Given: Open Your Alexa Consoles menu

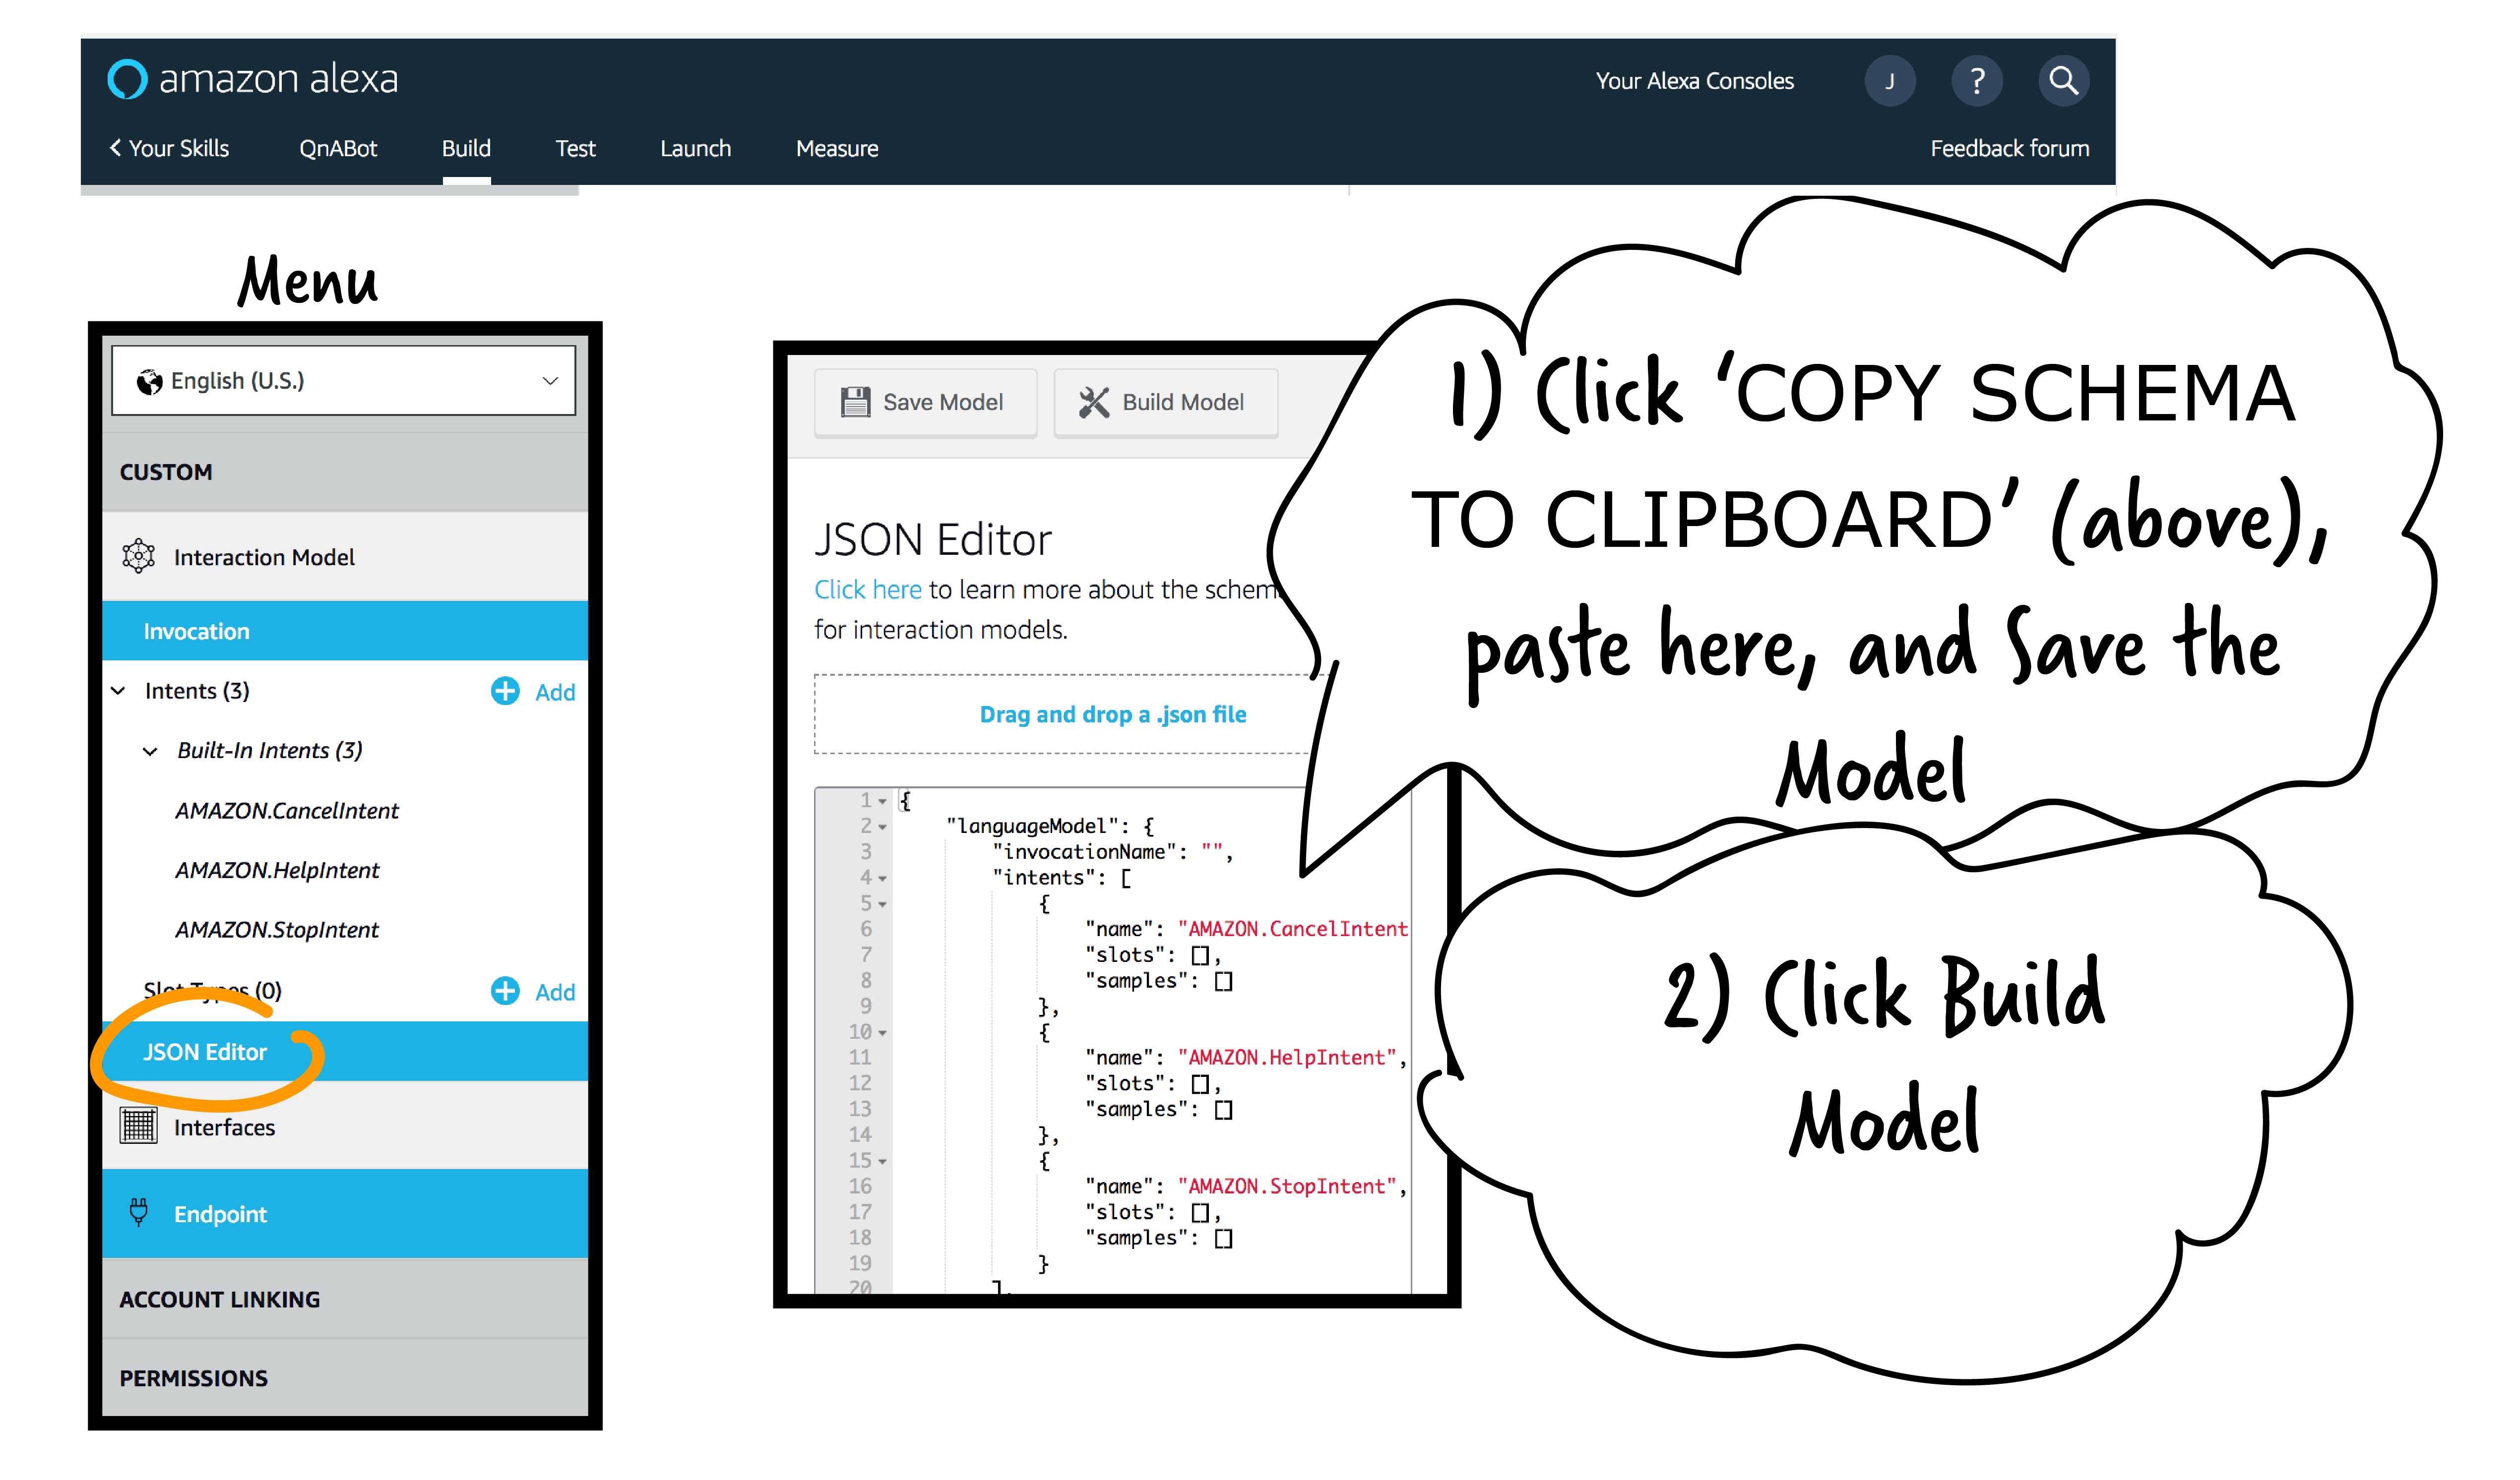Looking at the screenshot, I should click(x=1694, y=81).
